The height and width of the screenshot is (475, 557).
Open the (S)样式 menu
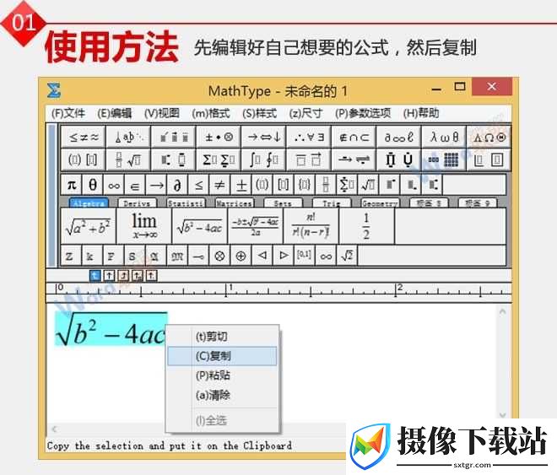click(259, 113)
